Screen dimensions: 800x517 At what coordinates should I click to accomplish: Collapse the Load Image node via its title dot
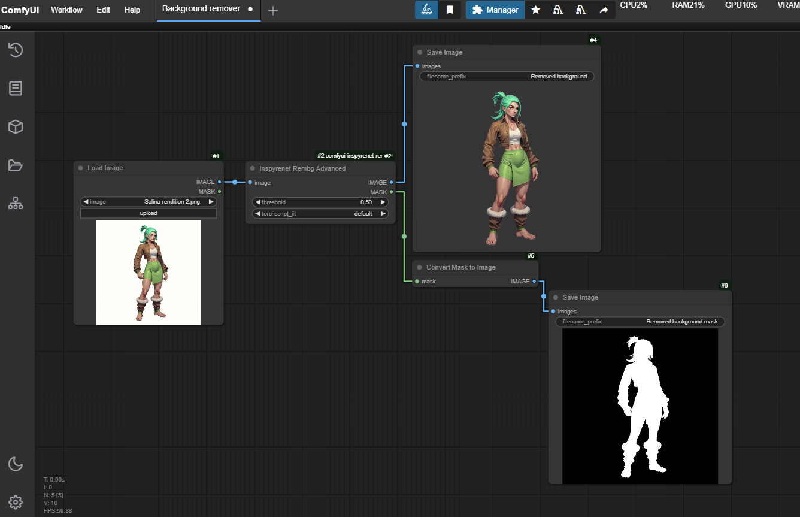click(81, 168)
